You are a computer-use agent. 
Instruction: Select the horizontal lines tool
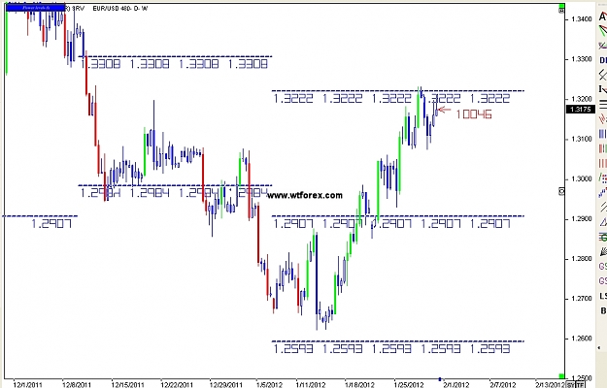click(603, 104)
